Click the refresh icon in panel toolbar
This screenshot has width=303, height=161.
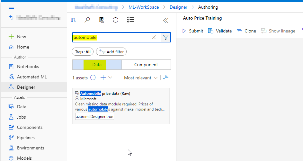tap(115, 20)
